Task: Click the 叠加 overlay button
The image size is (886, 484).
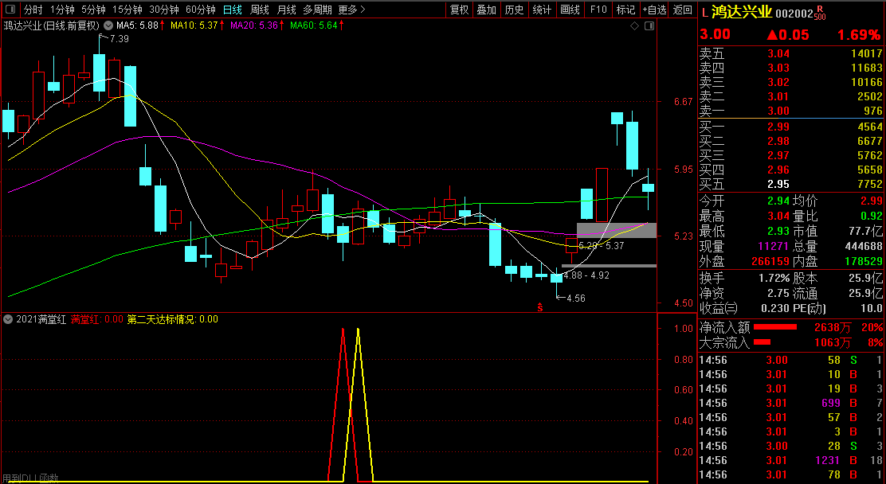Action: [x=487, y=10]
